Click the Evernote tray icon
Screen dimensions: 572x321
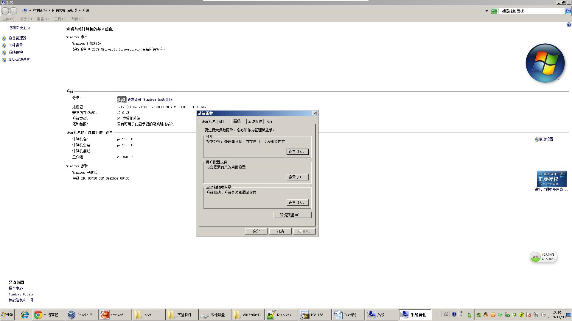click(x=479, y=315)
